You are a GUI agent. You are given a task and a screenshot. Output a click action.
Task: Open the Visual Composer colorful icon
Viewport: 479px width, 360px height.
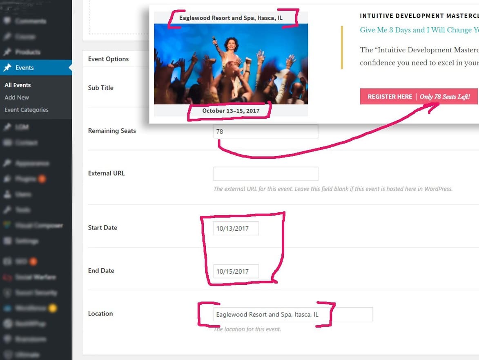[x=7, y=225]
